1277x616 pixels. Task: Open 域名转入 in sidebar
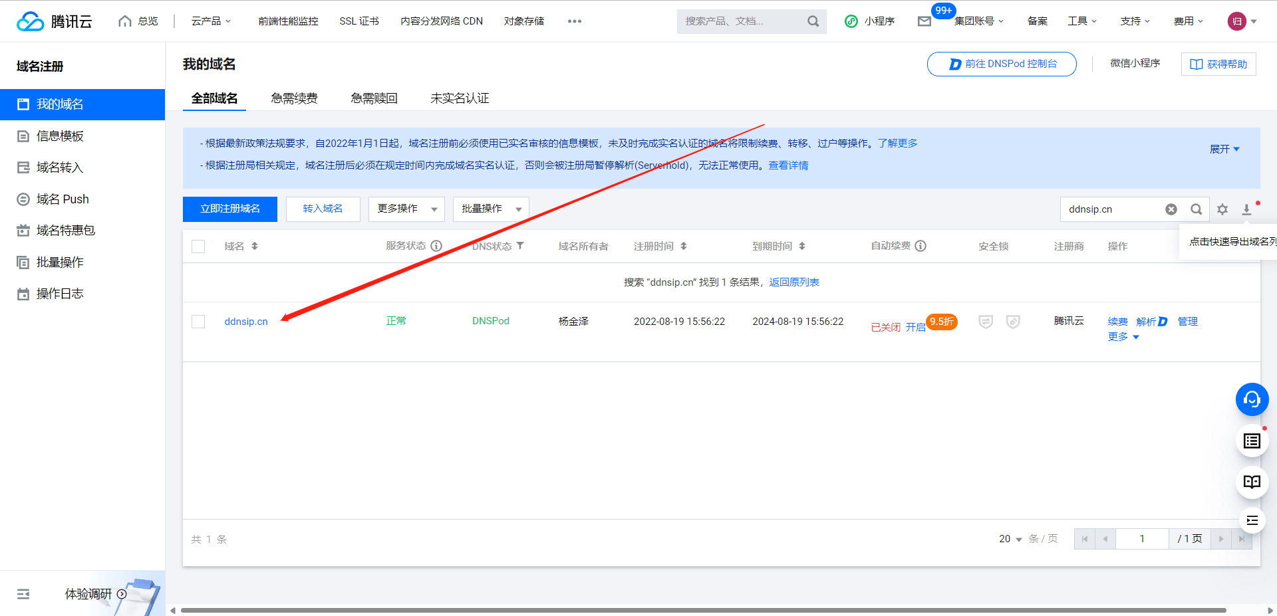pos(82,167)
